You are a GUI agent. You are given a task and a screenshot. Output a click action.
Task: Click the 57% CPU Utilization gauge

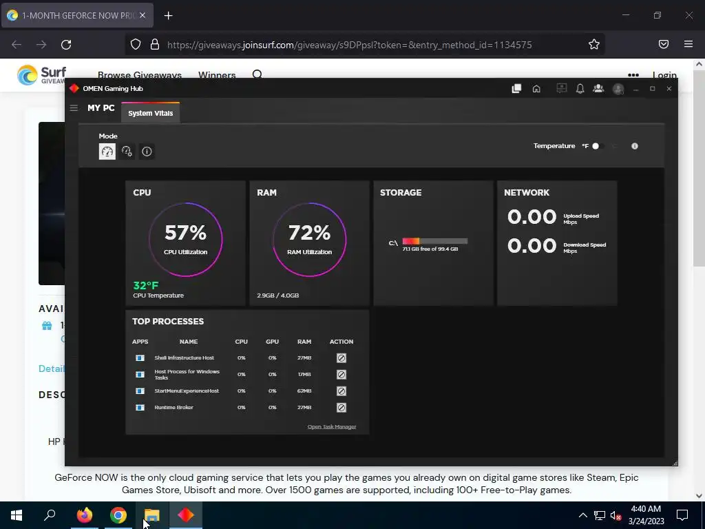tap(186, 239)
